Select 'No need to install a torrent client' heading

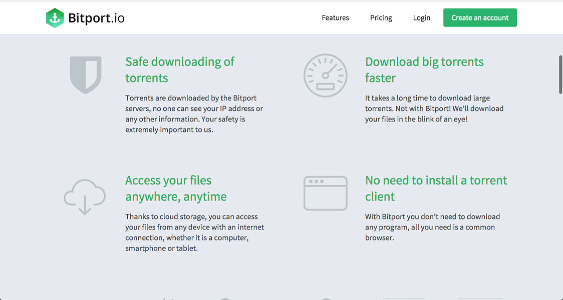[436, 188]
